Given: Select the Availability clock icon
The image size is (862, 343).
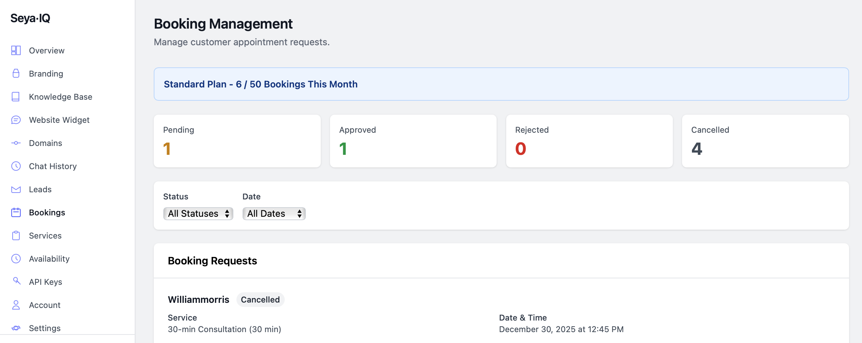Looking at the screenshot, I should point(16,259).
